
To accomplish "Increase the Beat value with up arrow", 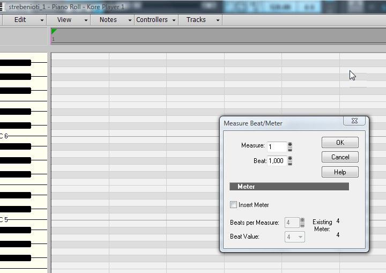I will 290,158.
